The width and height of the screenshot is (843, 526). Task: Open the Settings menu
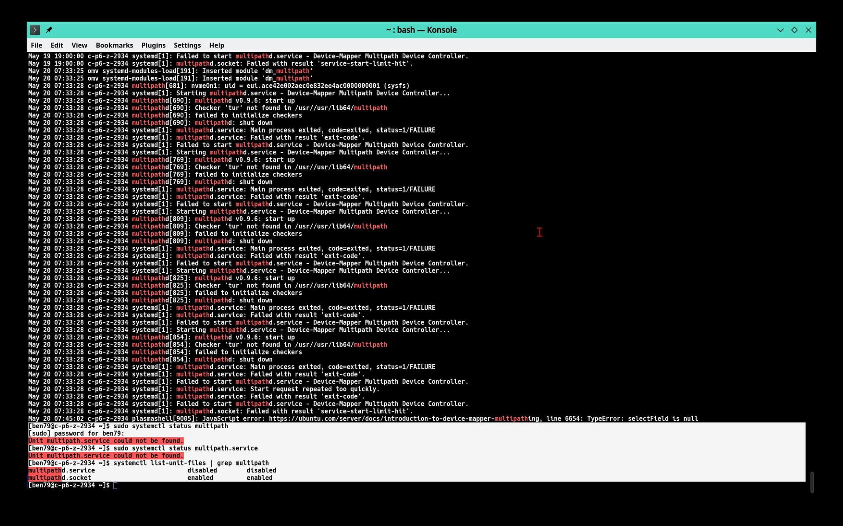(187, 45)
